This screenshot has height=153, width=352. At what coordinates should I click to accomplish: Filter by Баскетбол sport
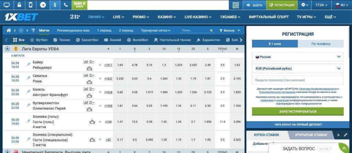point(87,40)
